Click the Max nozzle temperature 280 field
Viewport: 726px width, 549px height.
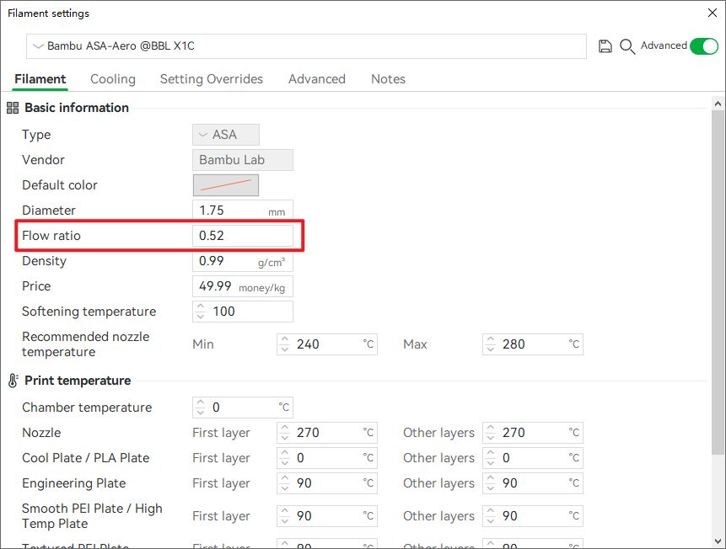(532, 344)
